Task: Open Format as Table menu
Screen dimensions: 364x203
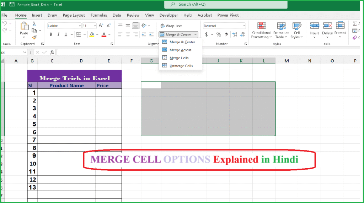Action: tap(281, 31)
